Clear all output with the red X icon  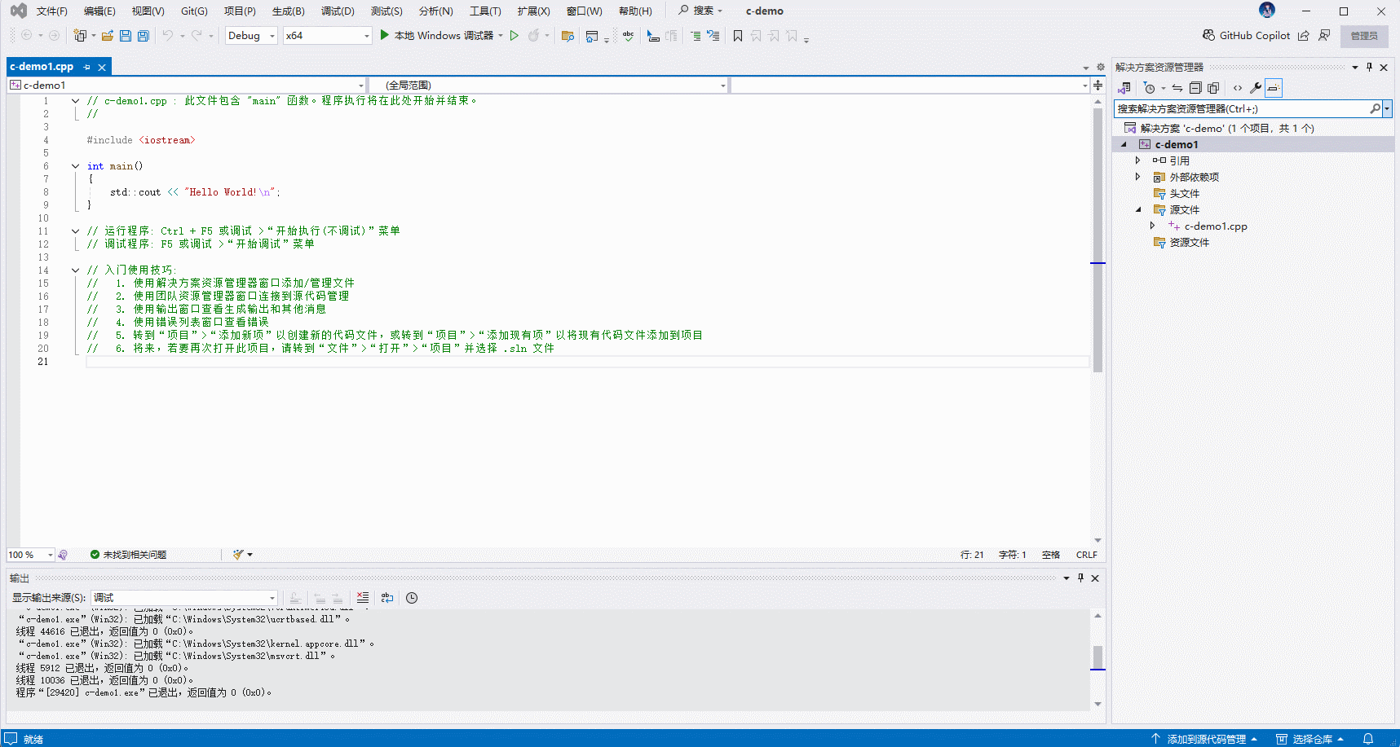click(363, 598)
